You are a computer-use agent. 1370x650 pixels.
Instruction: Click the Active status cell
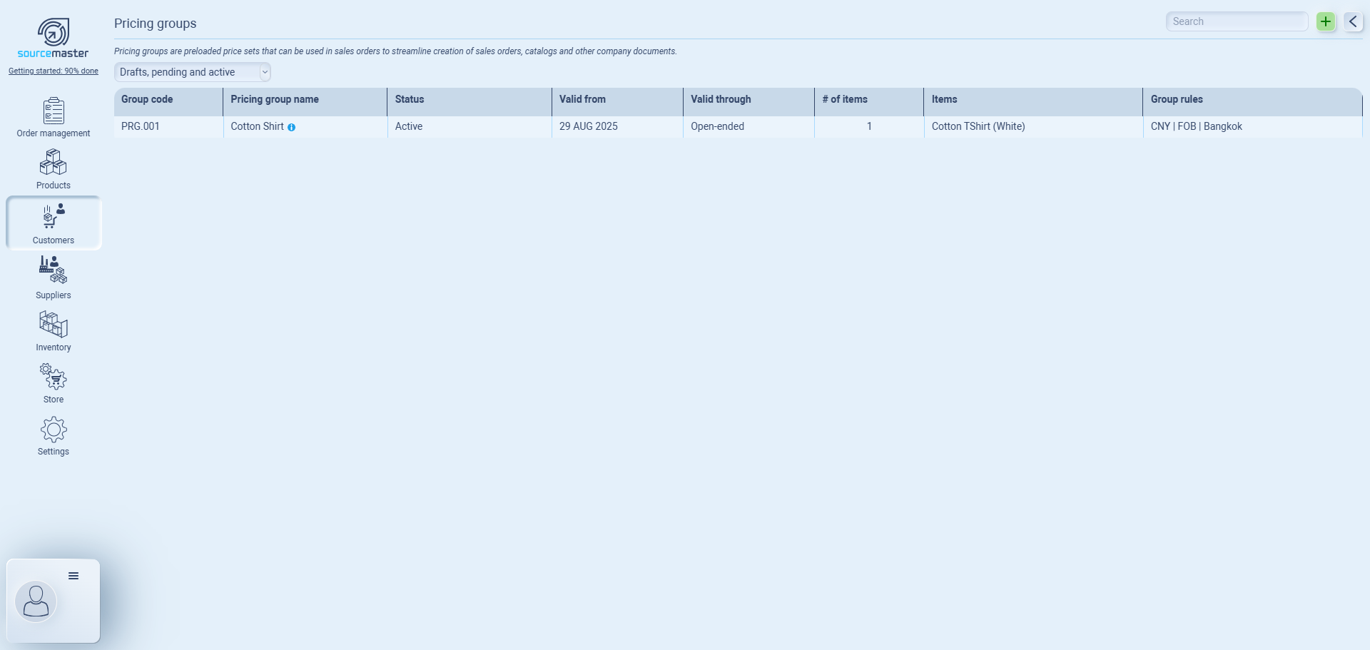470,126
